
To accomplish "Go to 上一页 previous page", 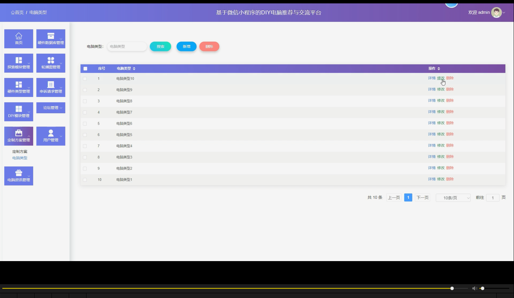I will (394, 198).
